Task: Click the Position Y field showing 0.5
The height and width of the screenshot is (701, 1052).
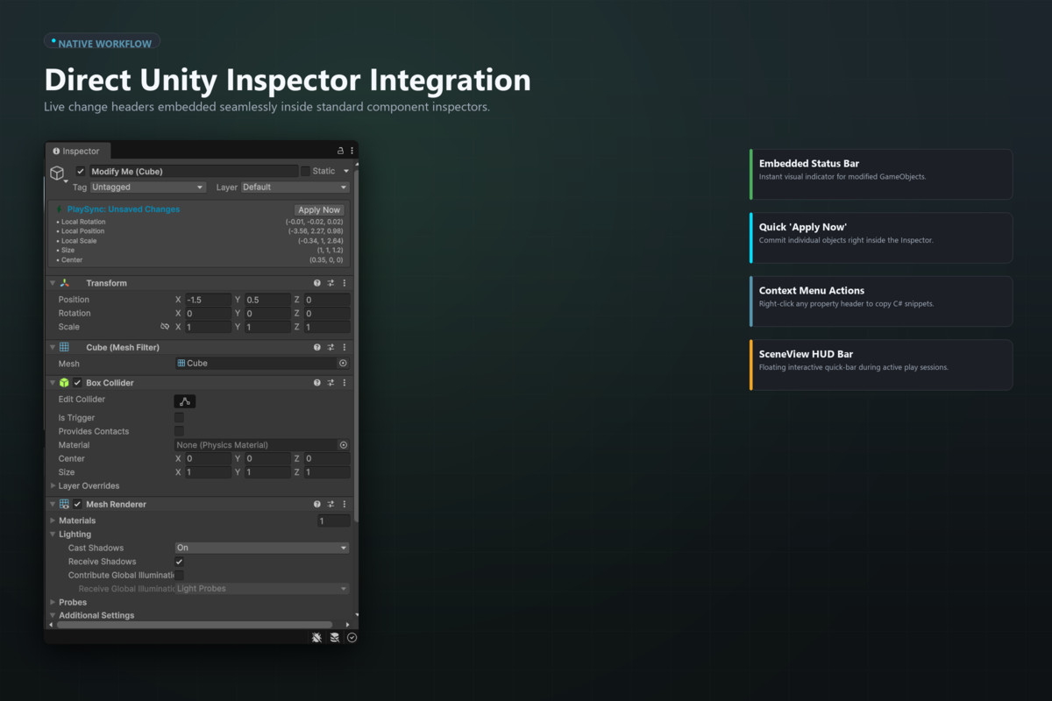Action: [x=267, y=300]
